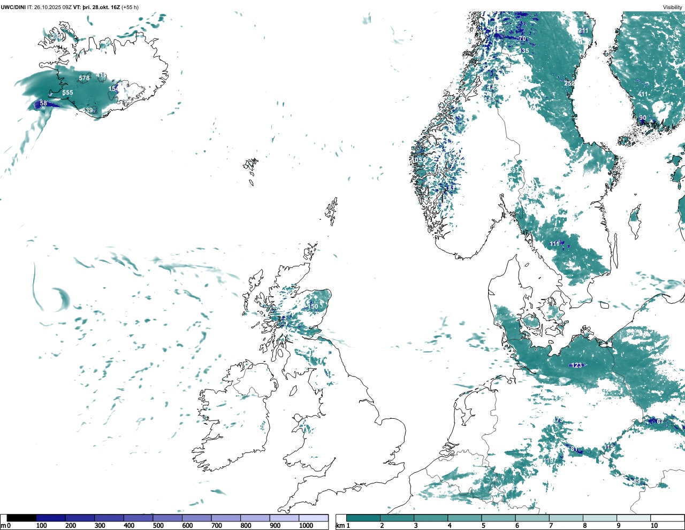
Task: Click the '555' value over Iceland
Action: tap(67, 93)
